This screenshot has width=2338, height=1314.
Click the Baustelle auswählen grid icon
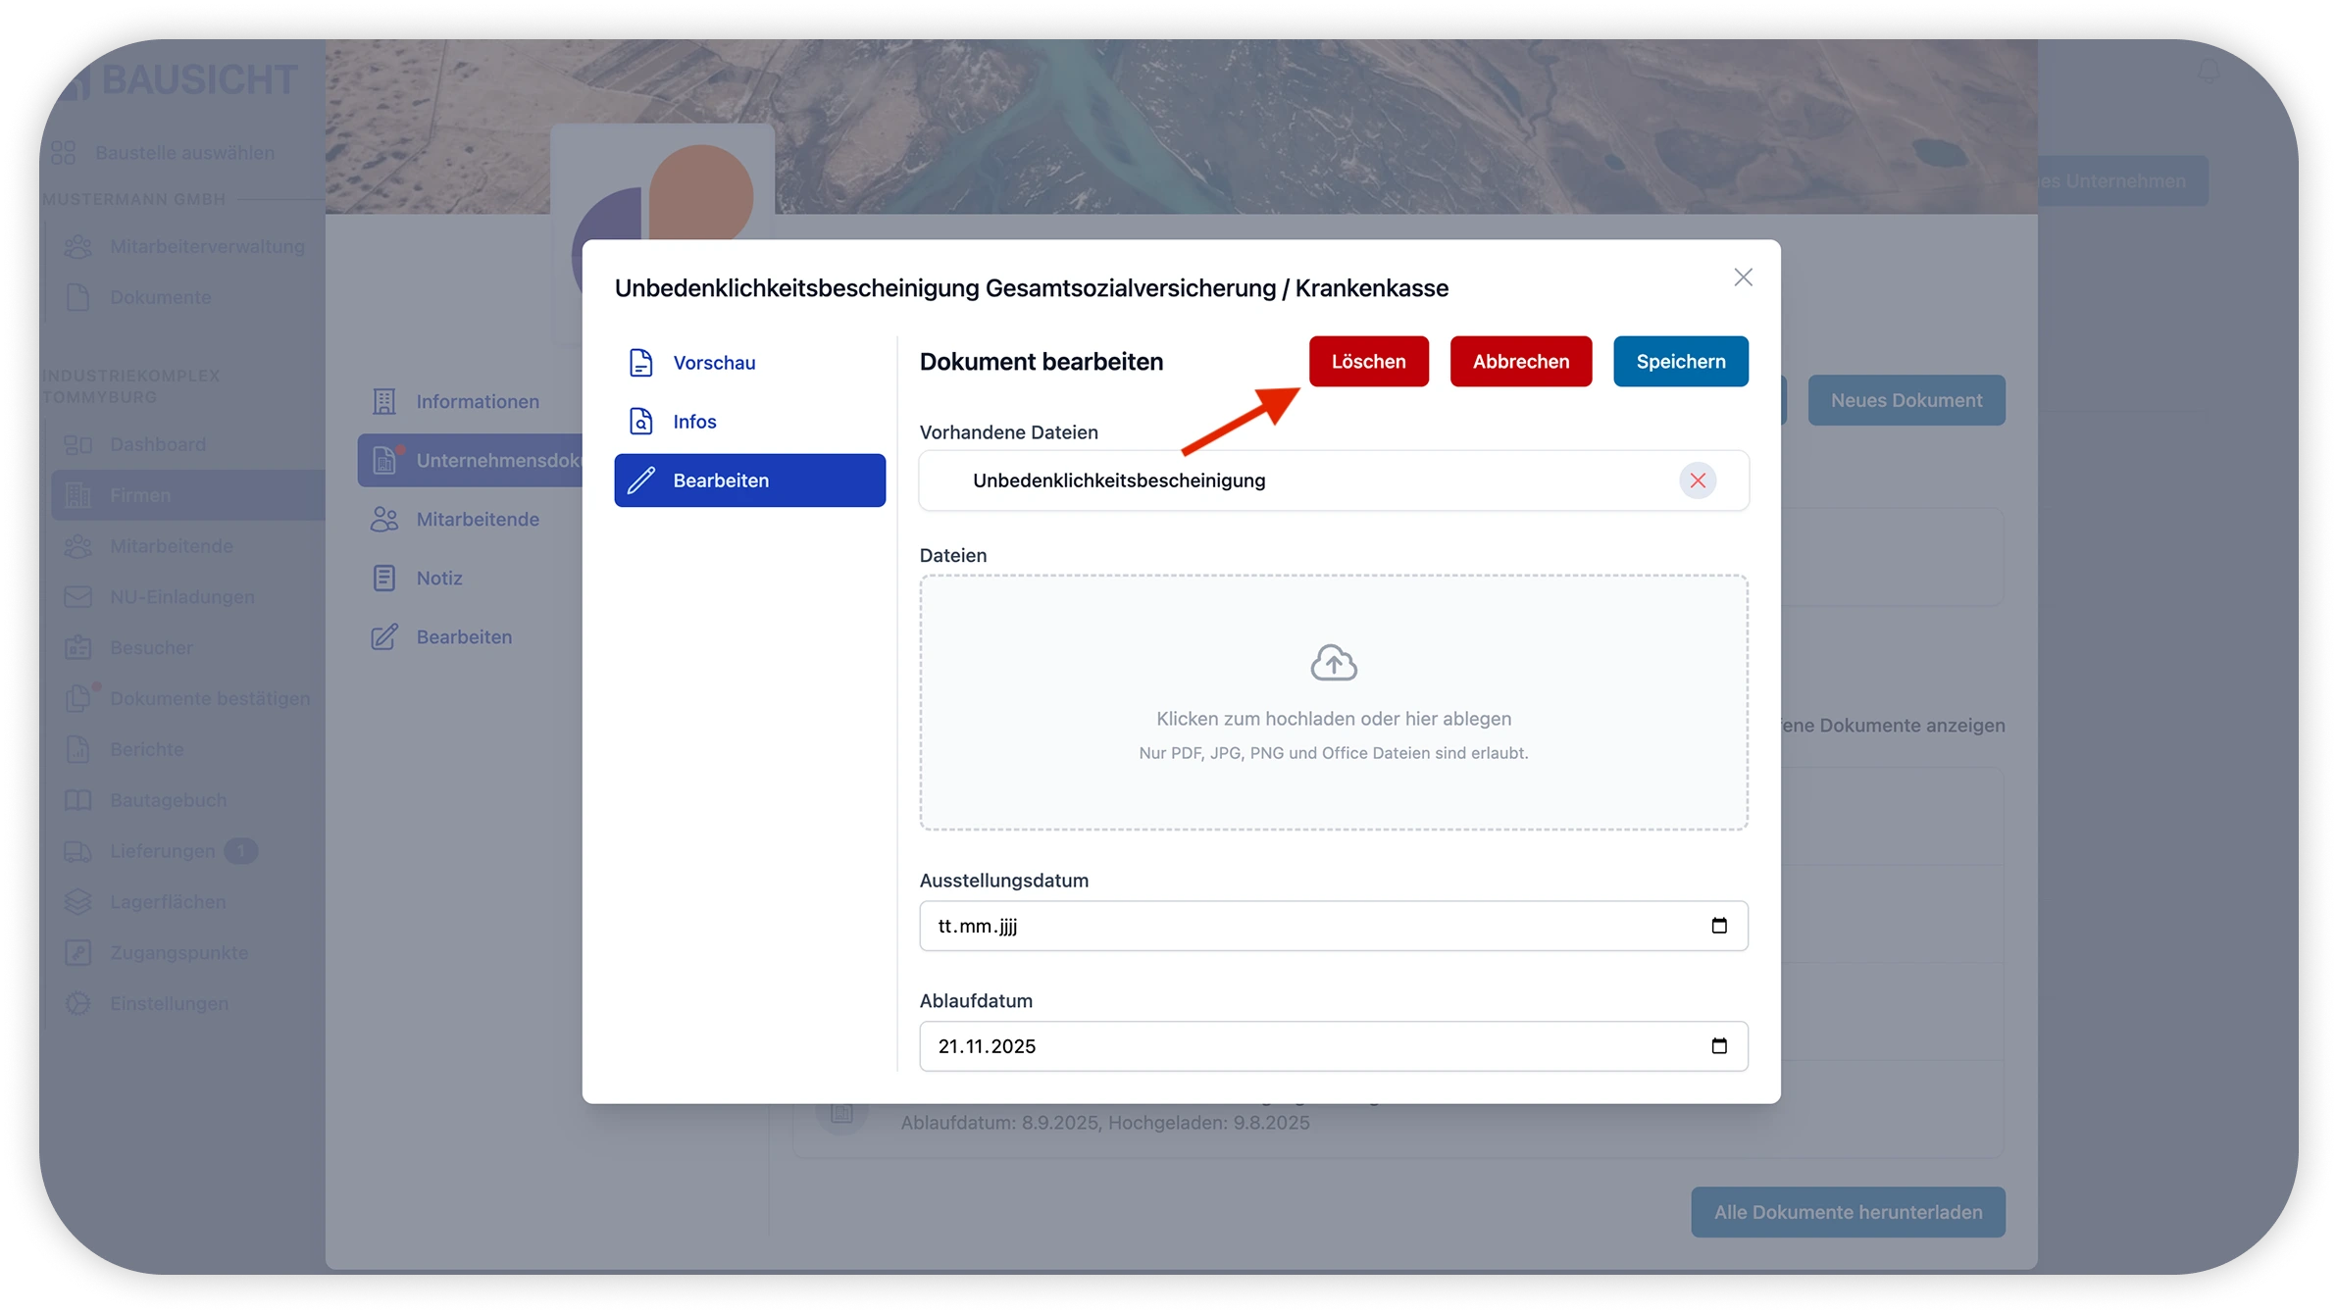tap(63, 153)
